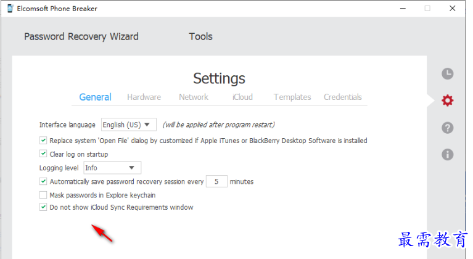
Task: Open the Credentials tab
Action: [343, 97]
